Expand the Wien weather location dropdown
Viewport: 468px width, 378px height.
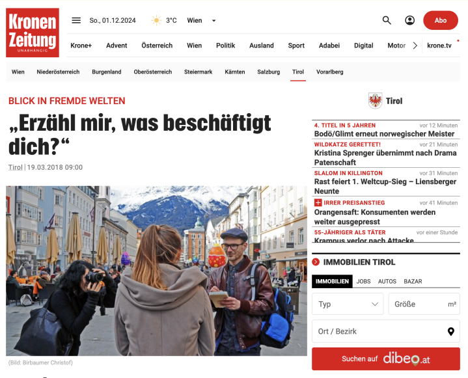[213, 21]
